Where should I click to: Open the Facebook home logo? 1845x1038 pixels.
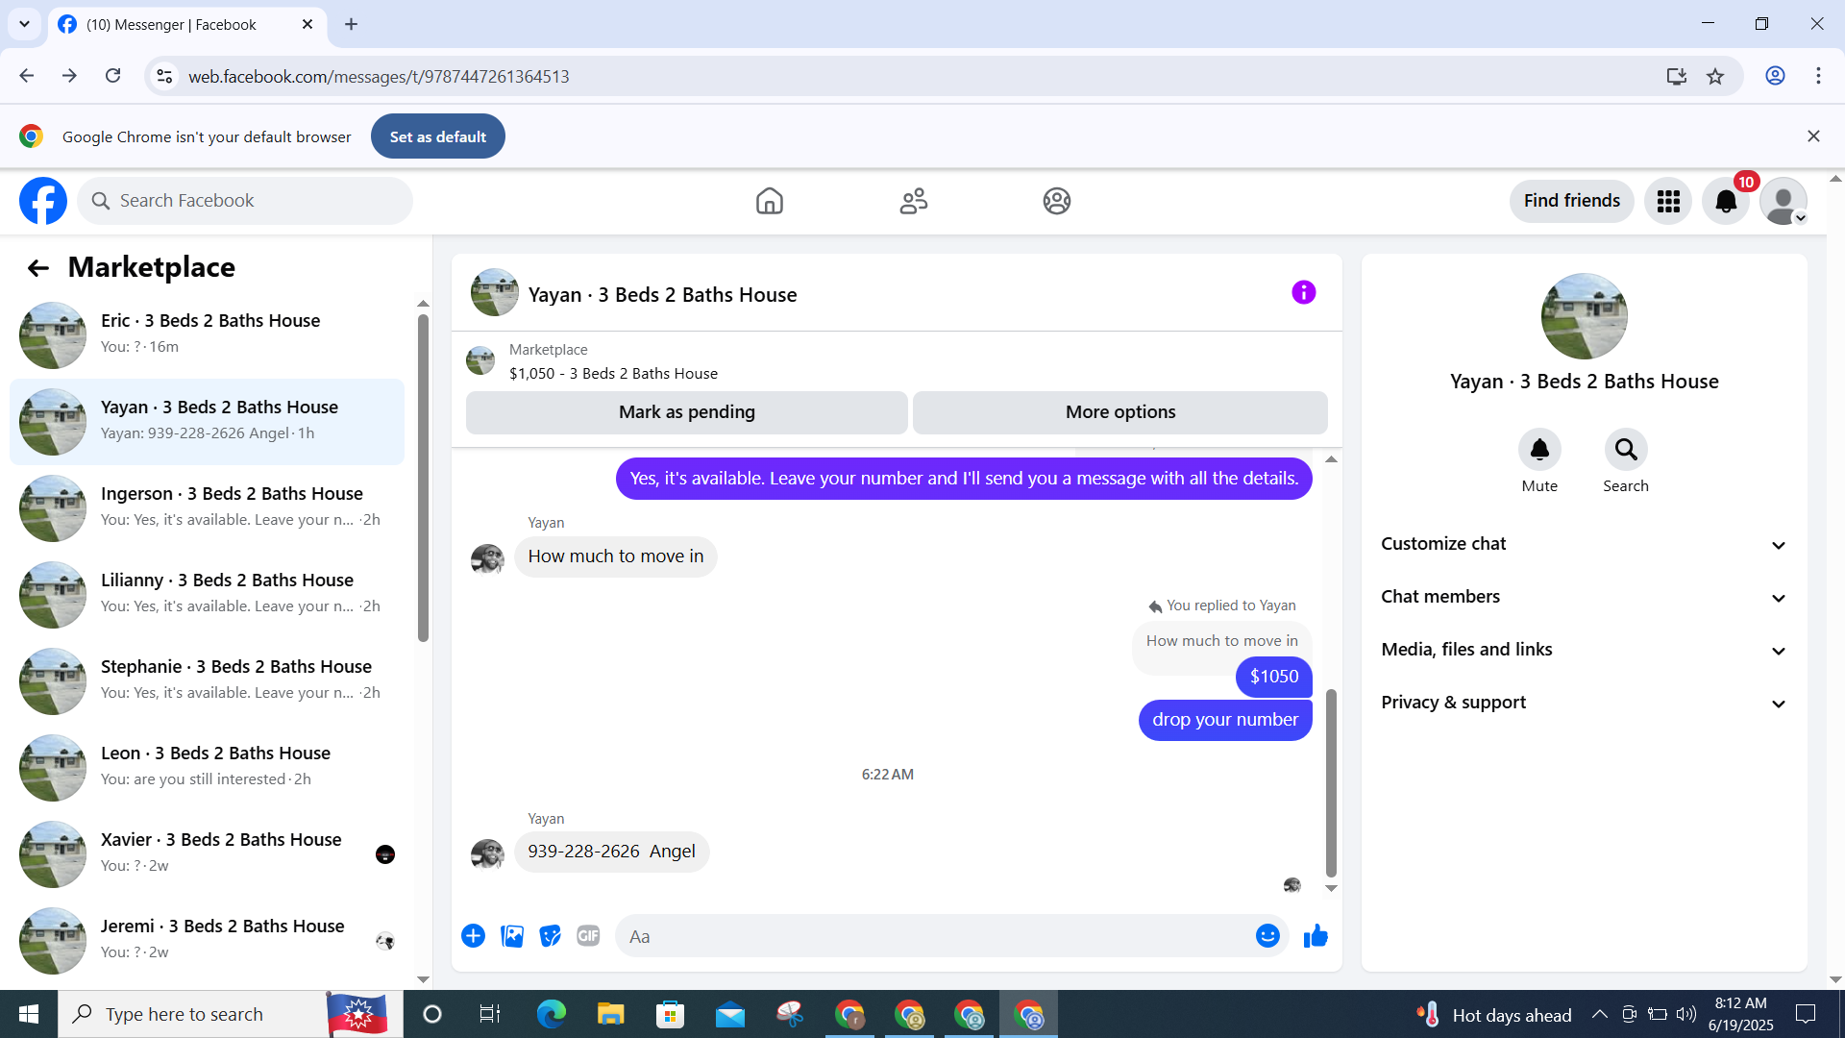point(43,201)
